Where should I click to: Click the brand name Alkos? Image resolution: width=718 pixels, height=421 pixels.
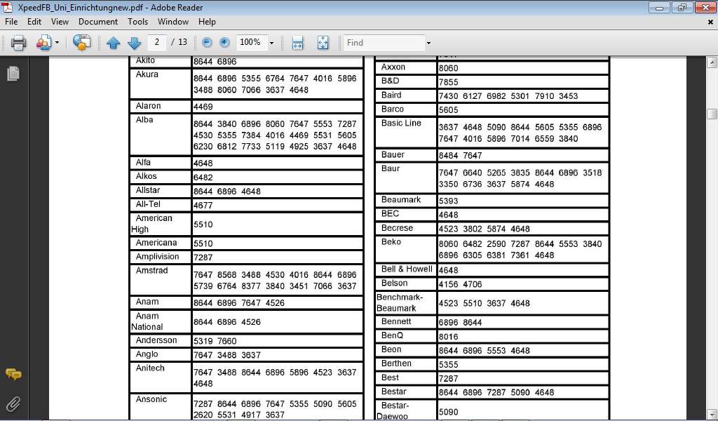click(x=146, y=176)
